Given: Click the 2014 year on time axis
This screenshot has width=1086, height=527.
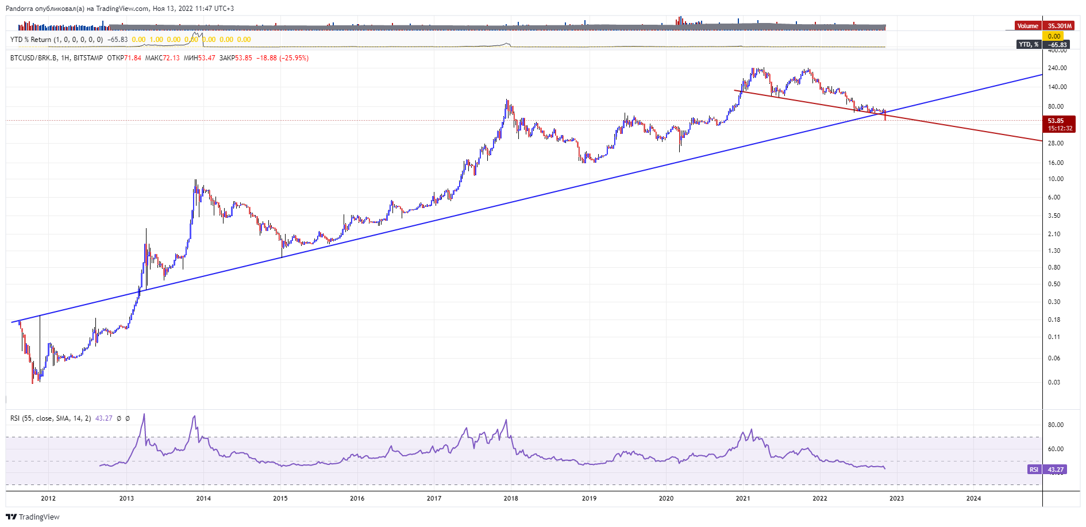Looking at the screenshot, I should [x=203, y=498].
